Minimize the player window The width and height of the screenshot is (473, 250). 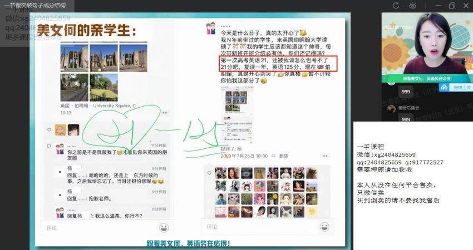(x=438, y=6)
